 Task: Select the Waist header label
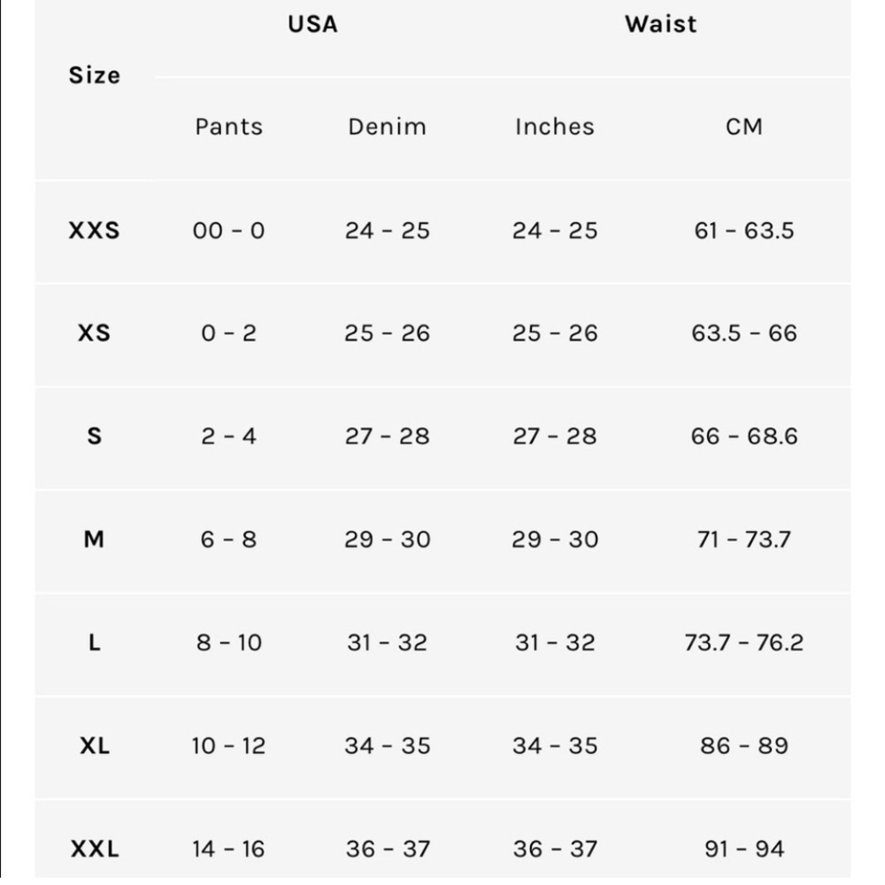[x=661, y=24]
